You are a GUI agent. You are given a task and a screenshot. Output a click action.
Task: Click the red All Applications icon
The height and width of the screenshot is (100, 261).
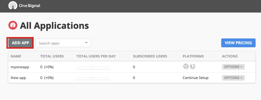pos(13,25)
